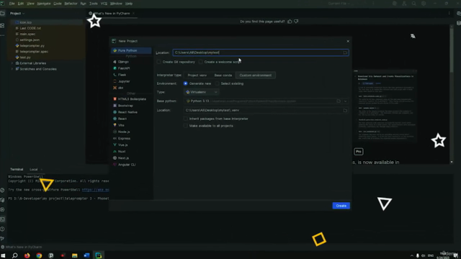This screenshot has width=461, height=259.
Task: Switch interpreter type to Project venv
Action: (197, 75)
